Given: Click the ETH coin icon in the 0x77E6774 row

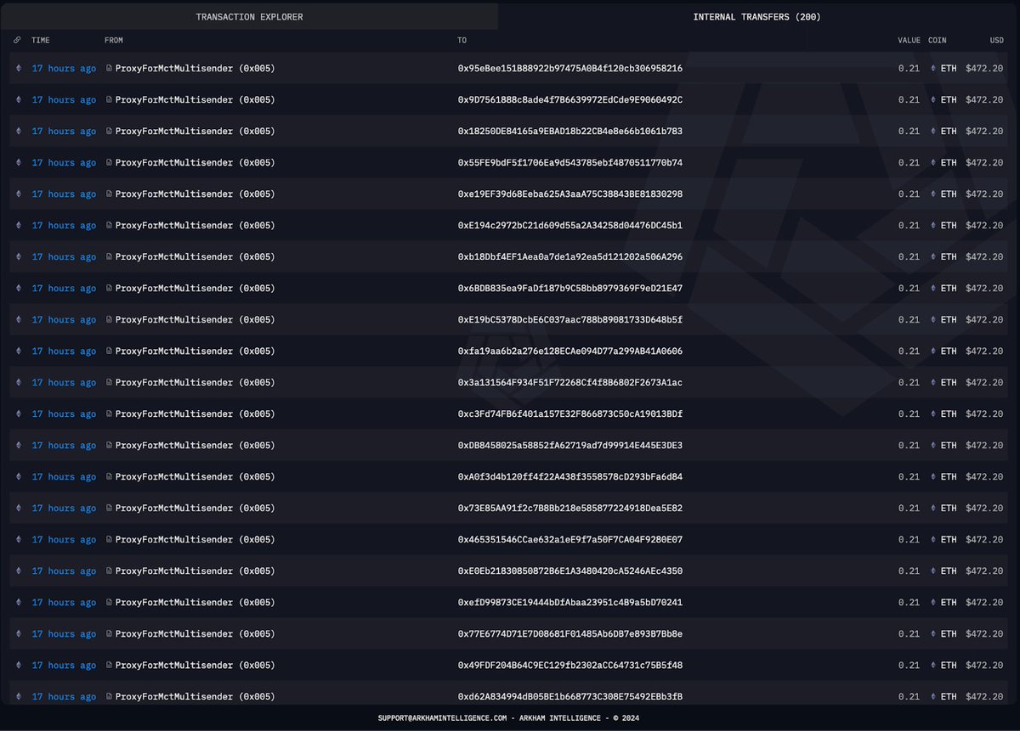Looking at the screenshot, I should pyautogui.click(x=933, y=634).
